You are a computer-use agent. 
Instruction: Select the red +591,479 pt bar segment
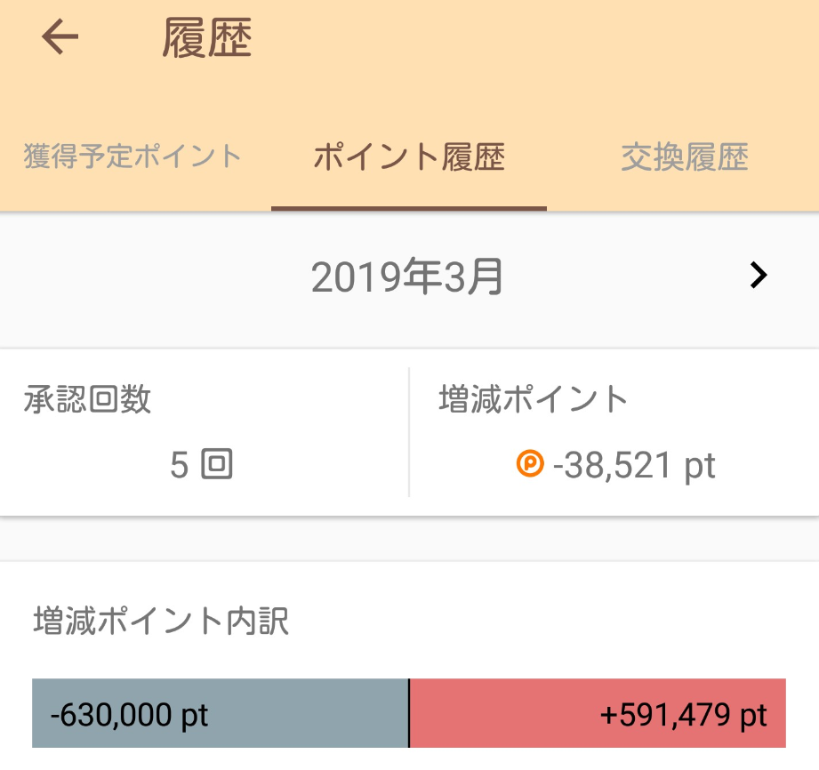pyautogui.click(x=598, y=713)
